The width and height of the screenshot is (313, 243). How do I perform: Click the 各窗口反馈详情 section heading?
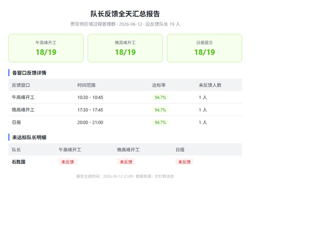pos(29,73)
